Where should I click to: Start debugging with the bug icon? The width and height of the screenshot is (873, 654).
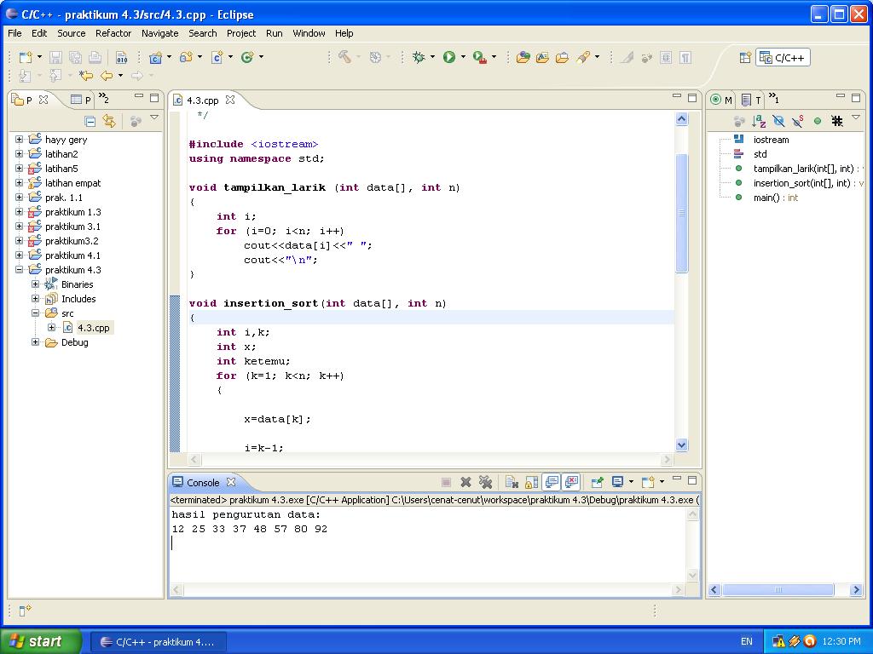coord(419,57)
